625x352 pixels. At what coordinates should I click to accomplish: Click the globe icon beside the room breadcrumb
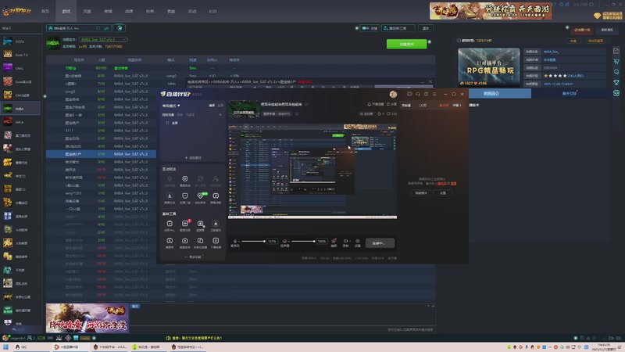point(120,28)
